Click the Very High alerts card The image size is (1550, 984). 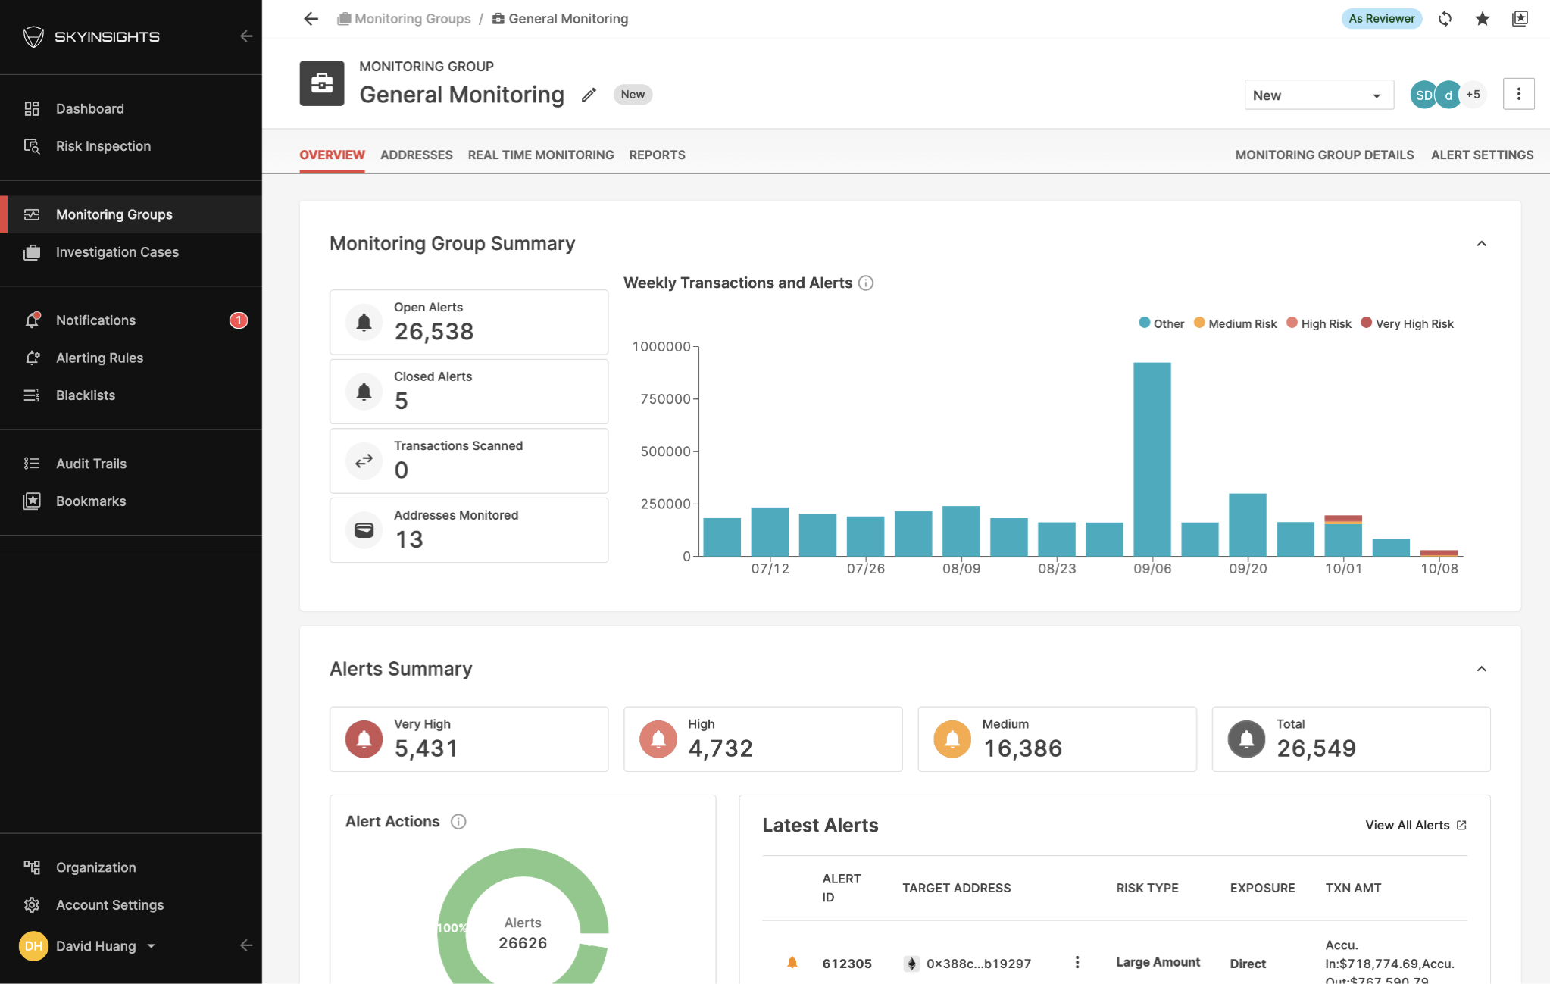click(469, 739)
